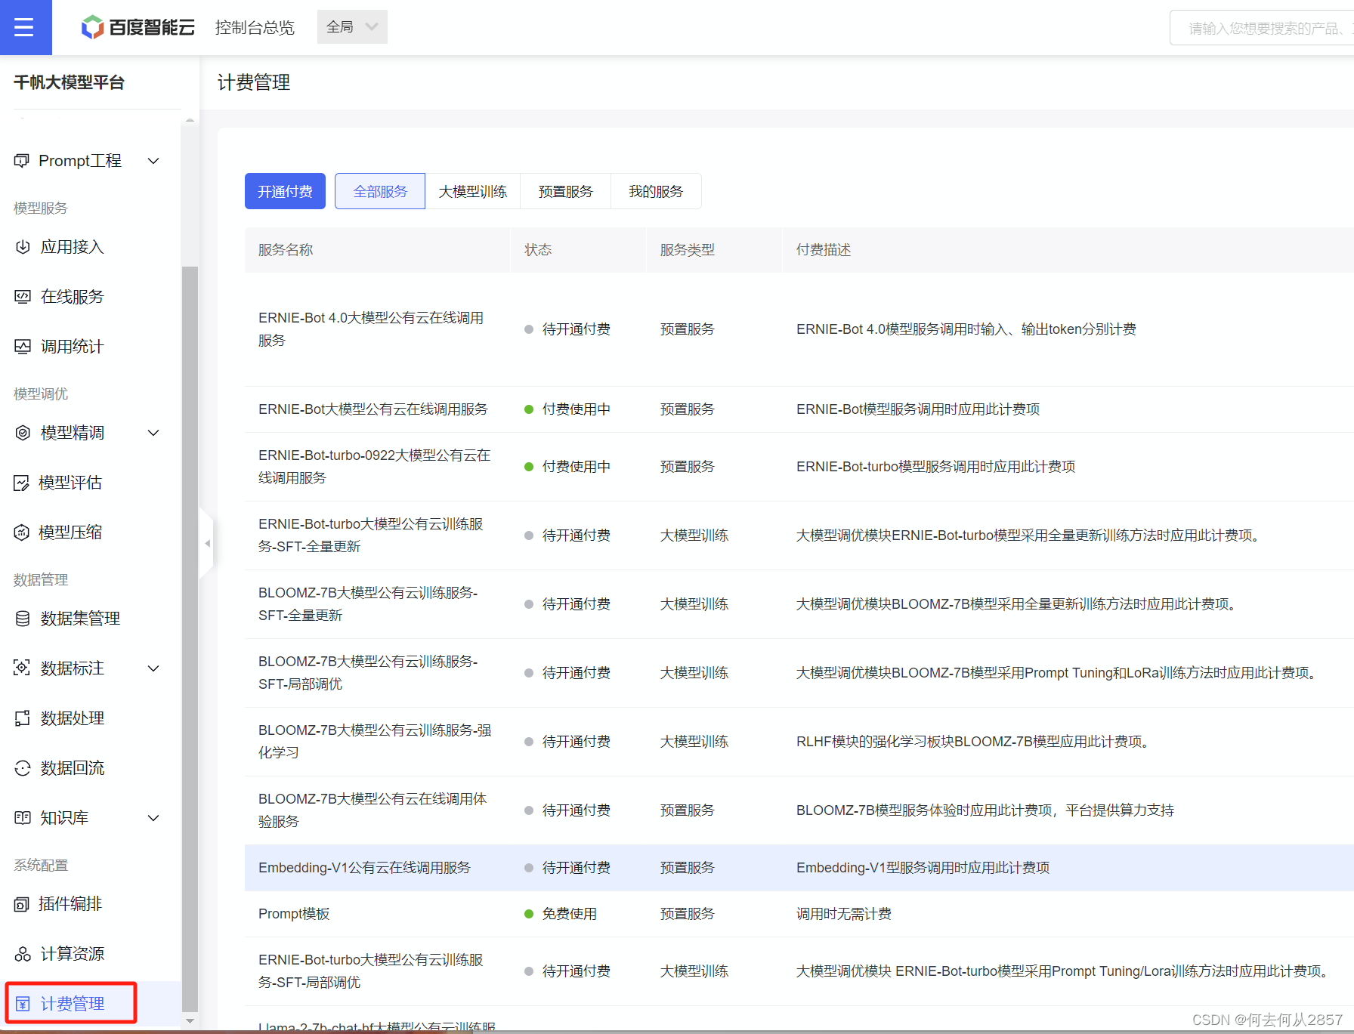Select BLOOMZ-7B SFT-局部调优 service name

point(368,673)
